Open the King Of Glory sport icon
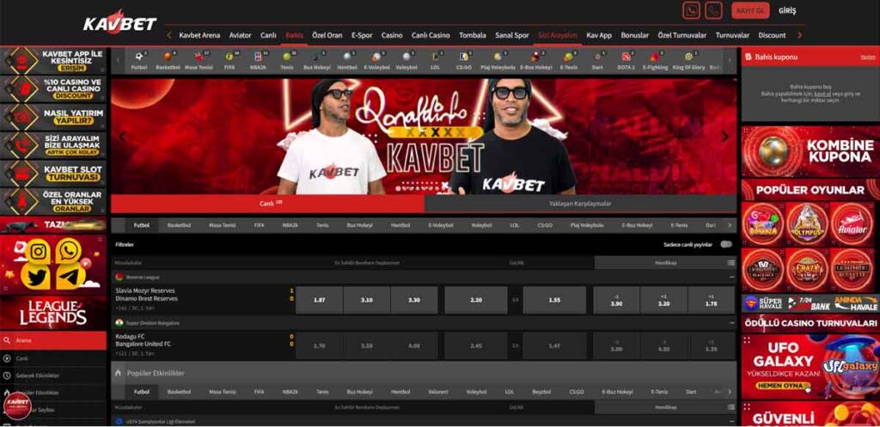This screenshot has height=427, width=880. pos(688,57)
